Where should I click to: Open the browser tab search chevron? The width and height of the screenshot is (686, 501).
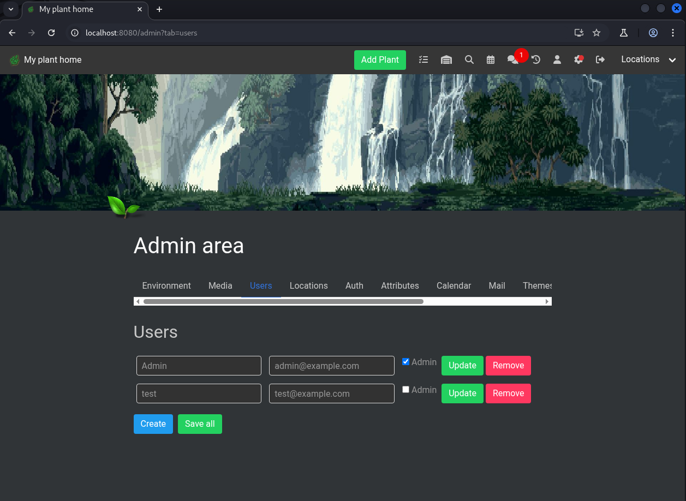[x=10, y=9]
